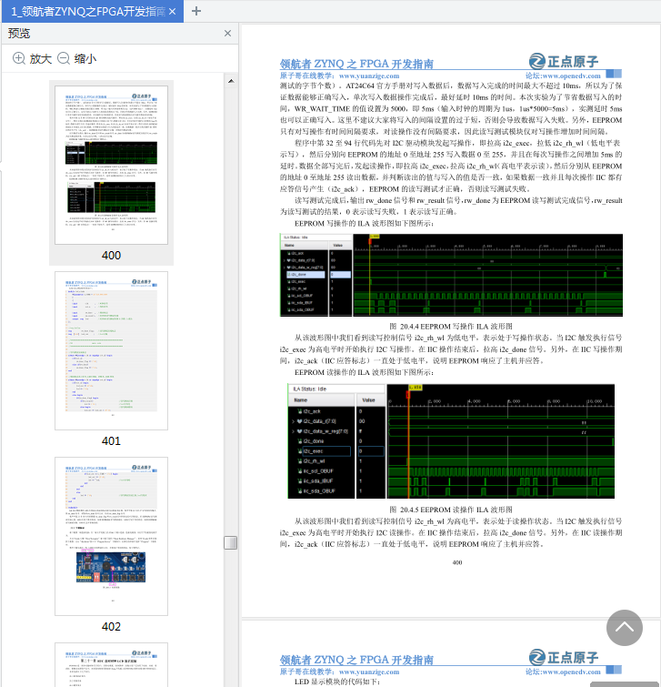Click the 预览 panel title
This screenshot has height=687, width=661.
[19, 34]
